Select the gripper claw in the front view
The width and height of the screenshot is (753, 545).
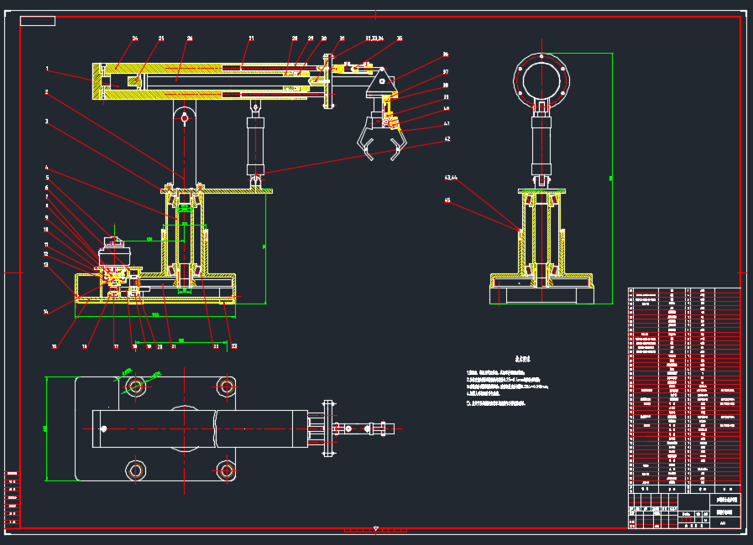(x=381, y=139)
